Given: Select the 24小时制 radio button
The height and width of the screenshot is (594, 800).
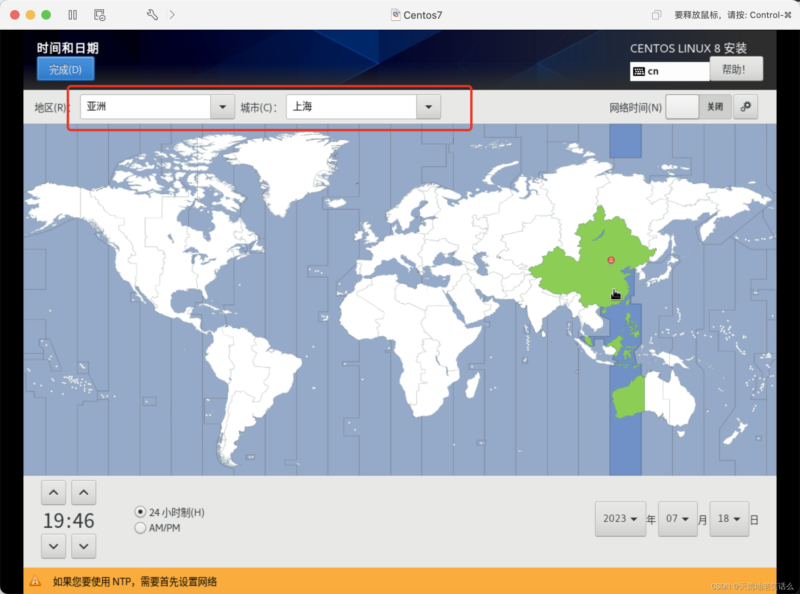Looking at the screenshot, I should coord(140,512).
